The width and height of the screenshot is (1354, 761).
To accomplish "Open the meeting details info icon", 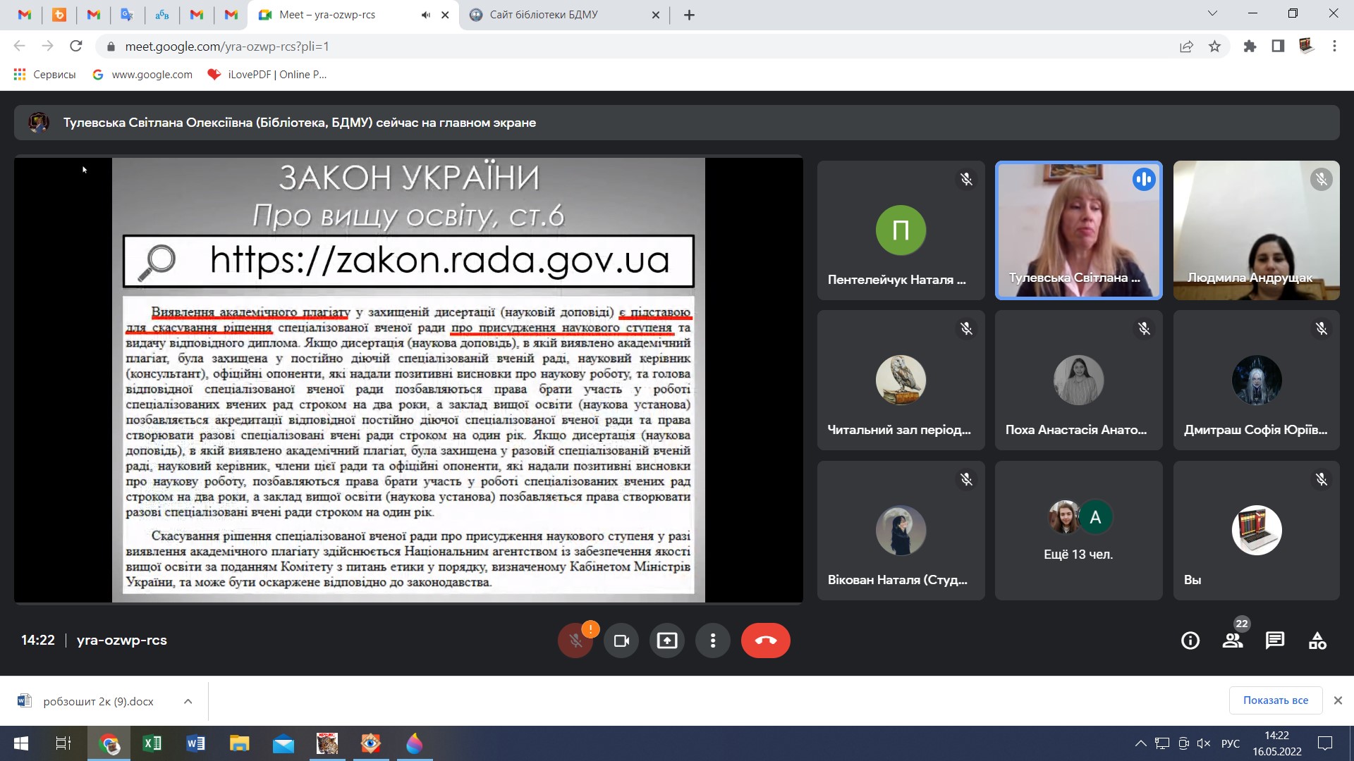I will [x=1190, y=641].
